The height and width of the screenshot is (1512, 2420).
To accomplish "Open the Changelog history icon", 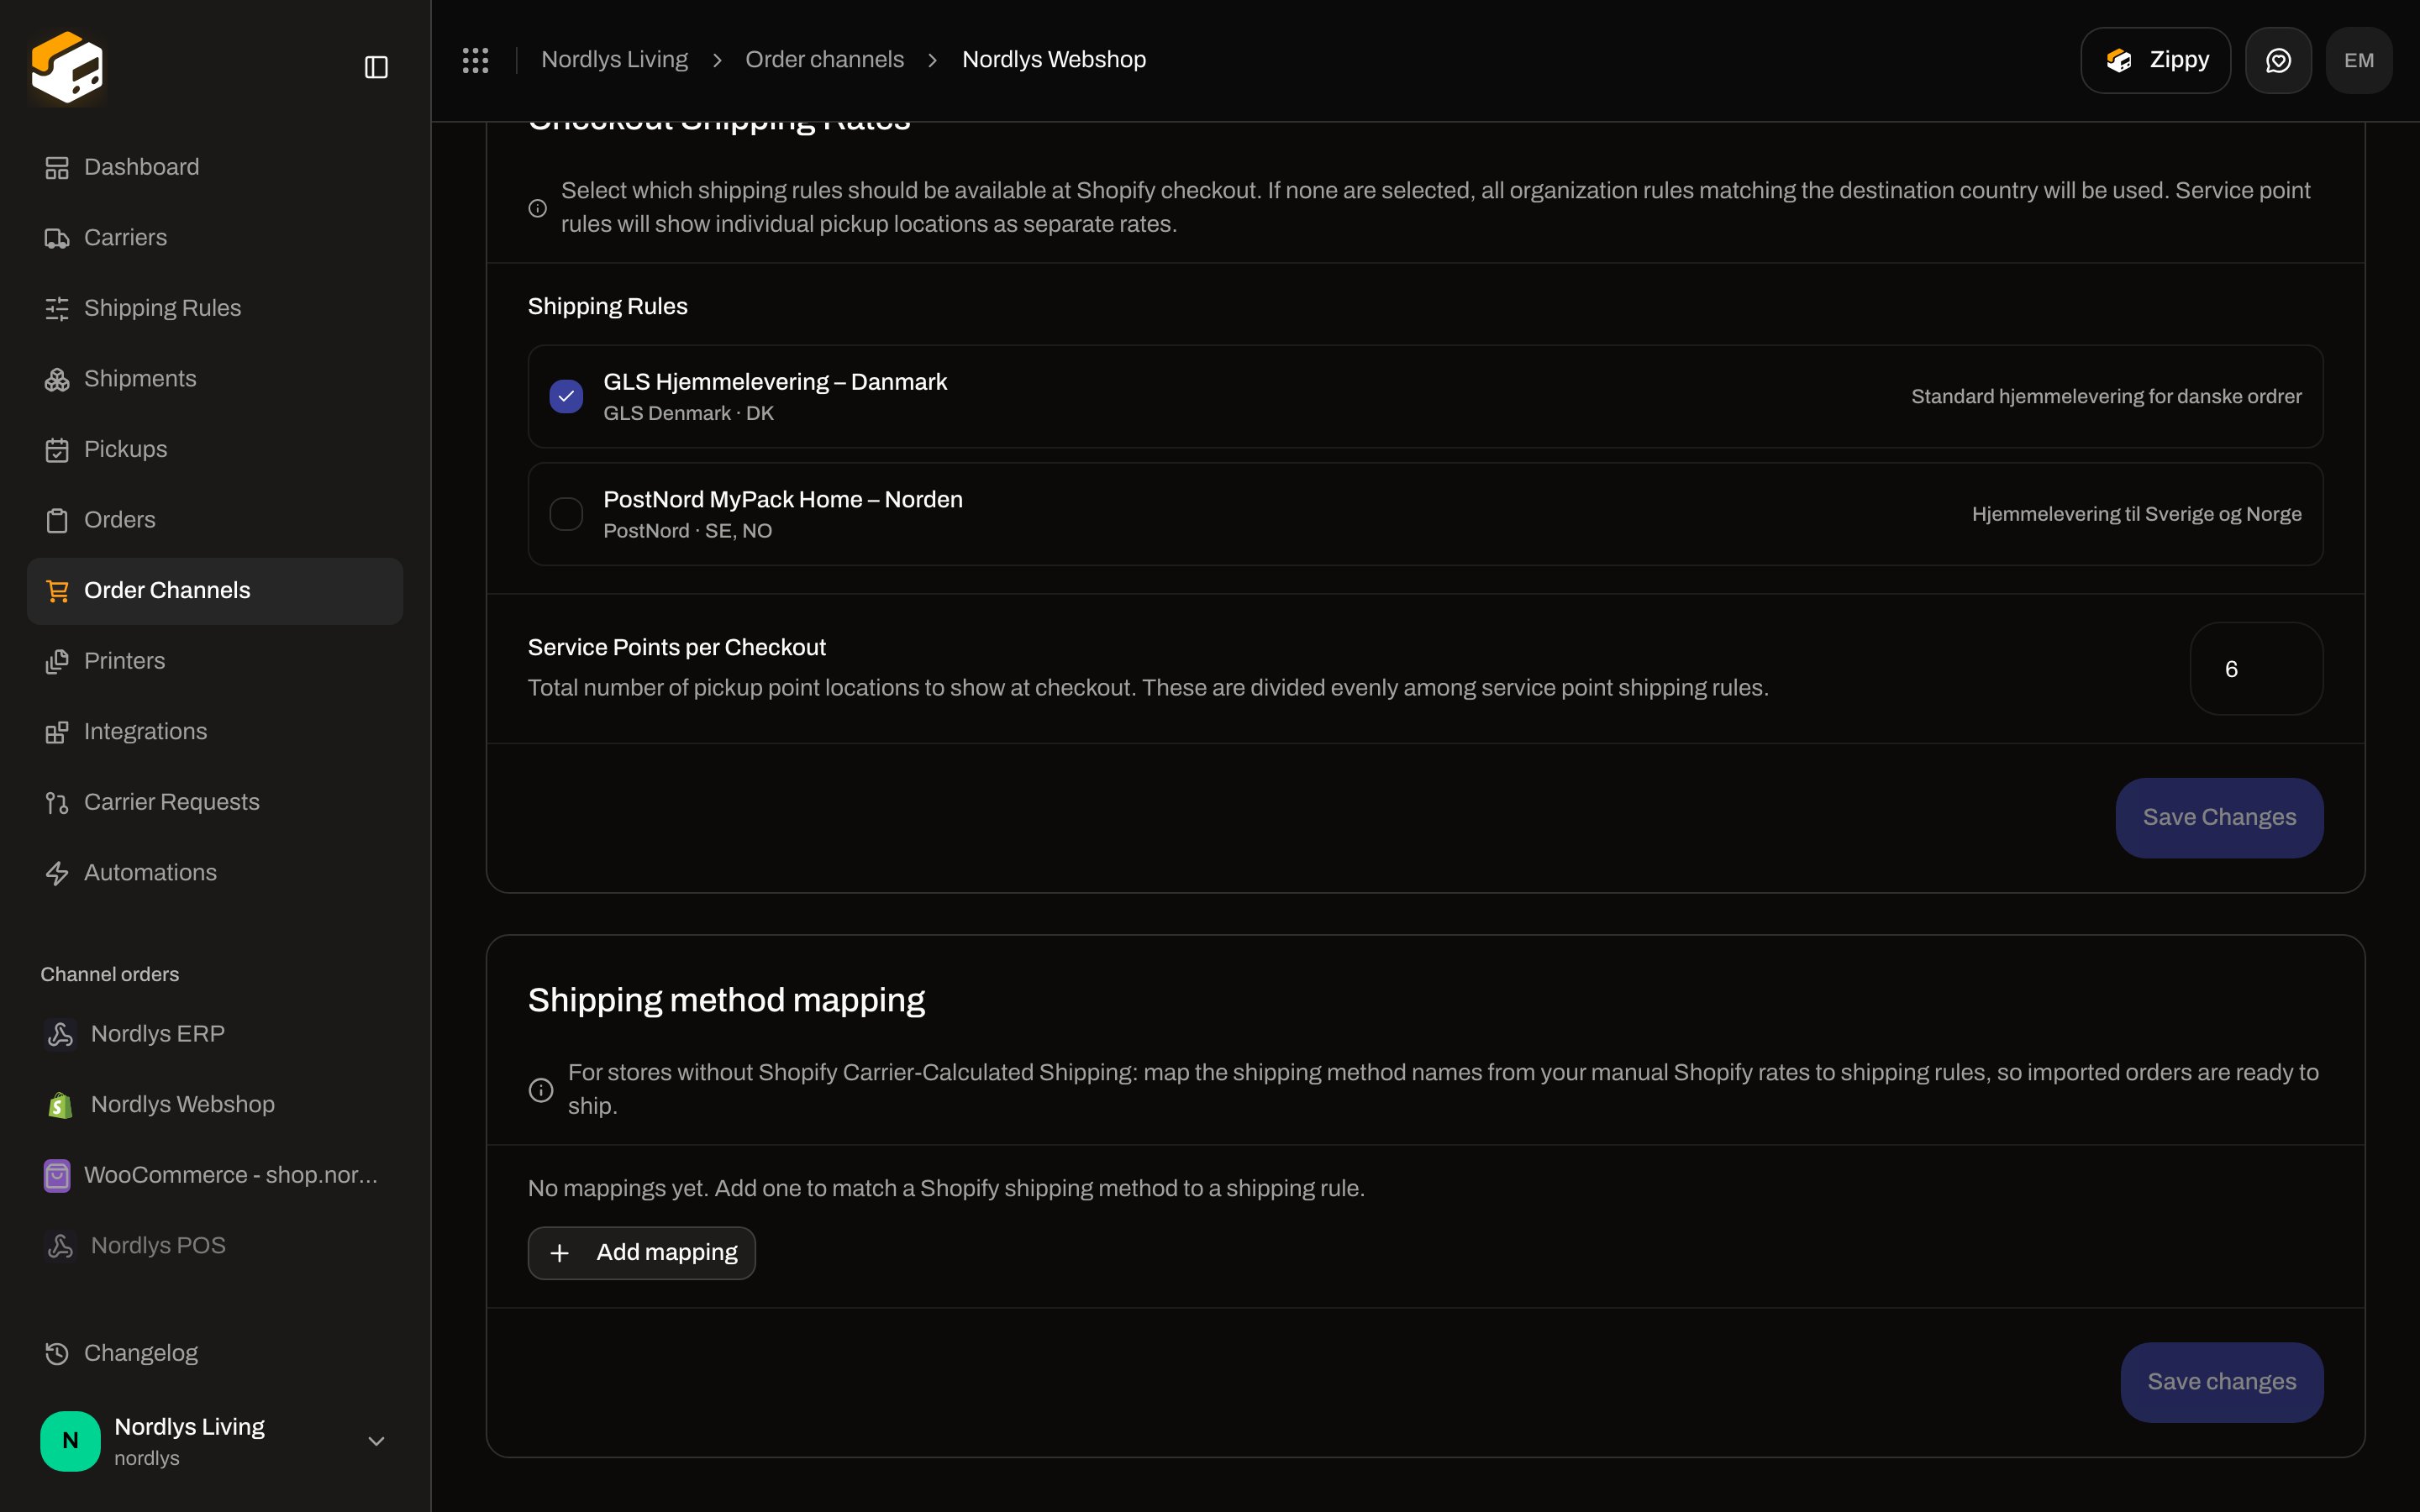I will click(57, 1353).
